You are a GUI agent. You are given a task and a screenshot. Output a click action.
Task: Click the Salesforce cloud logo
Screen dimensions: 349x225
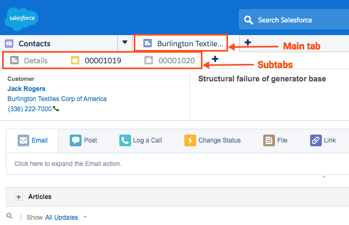coord(21,19)
